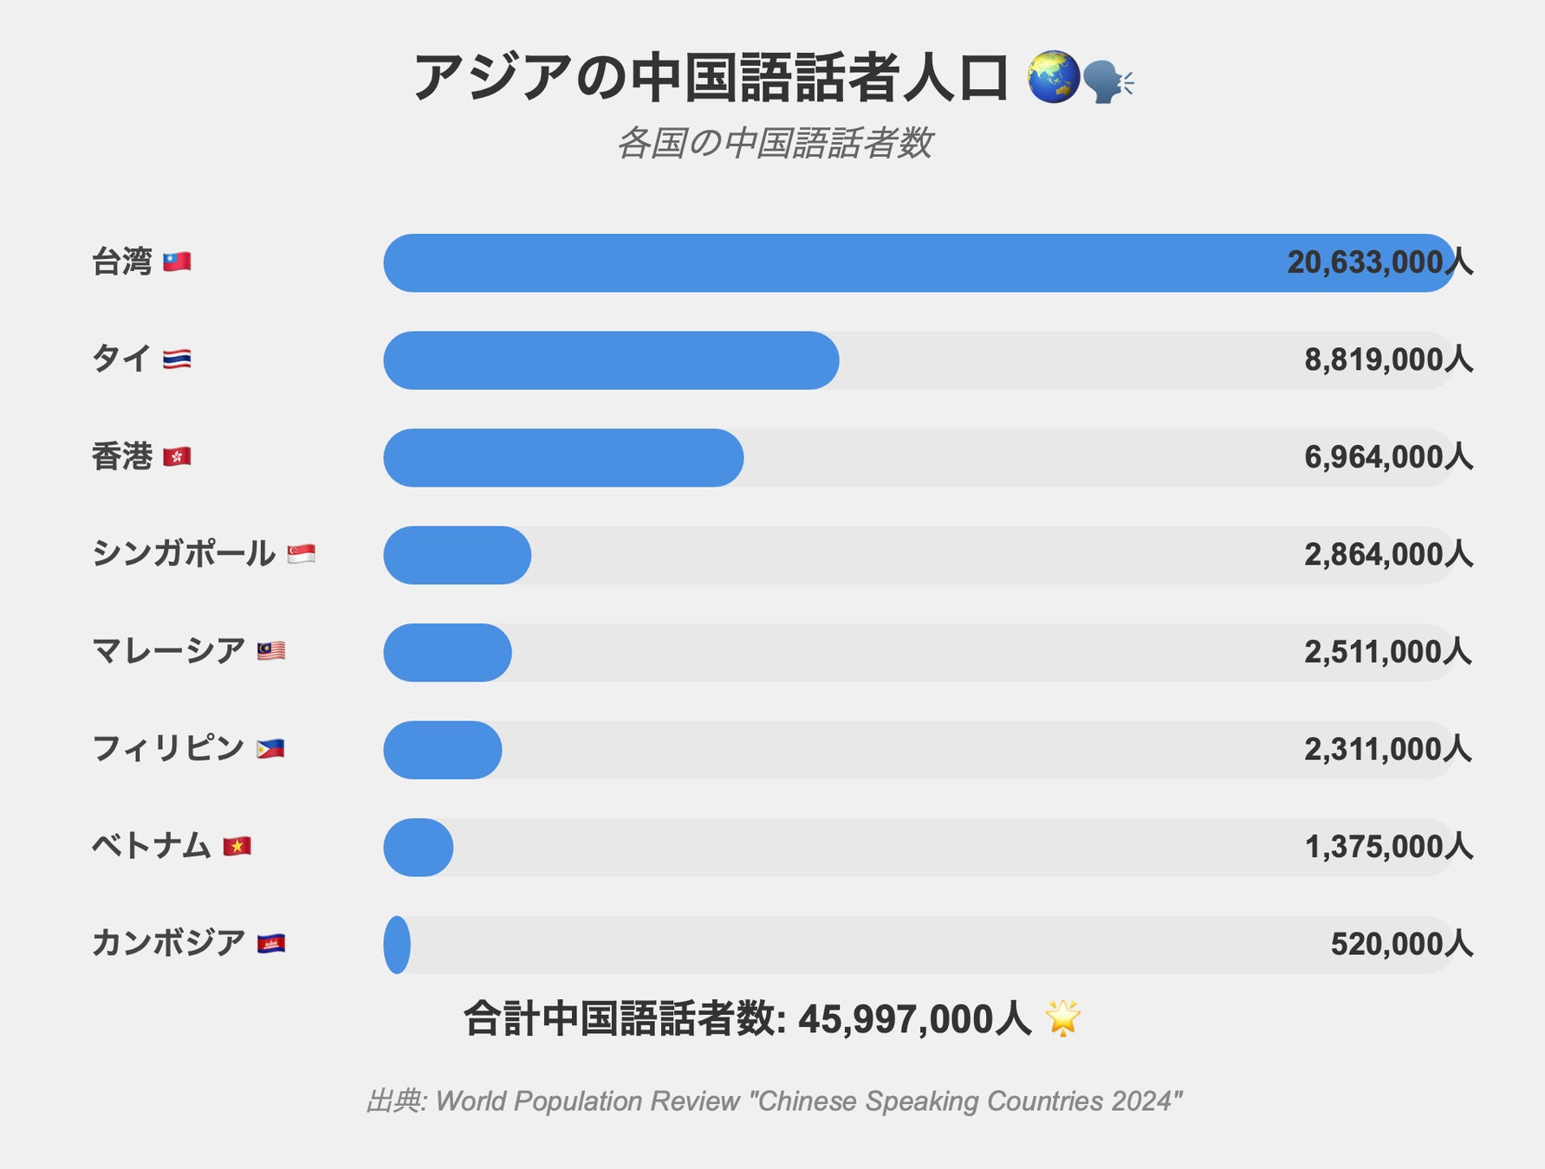Click the World Population Review source citation
Viewport: 1545px width, 1169px height.
pos(774,1101)
